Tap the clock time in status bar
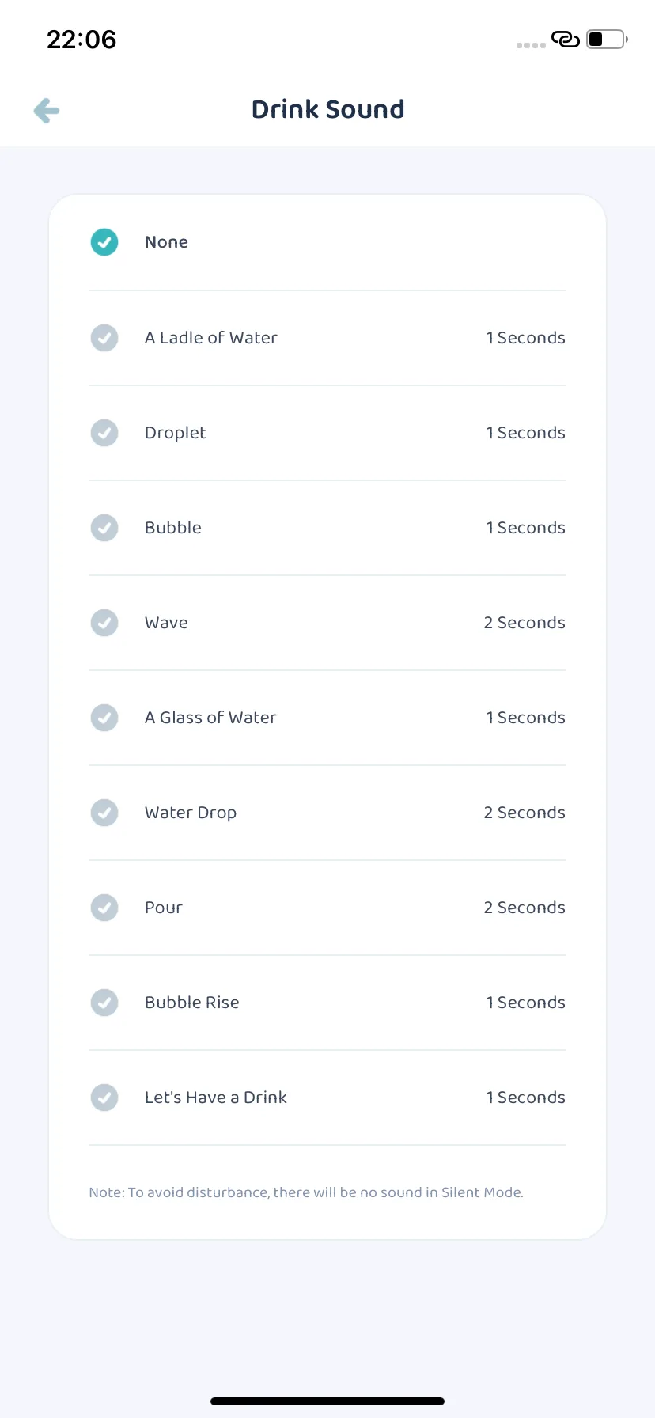This screenshot has height=1418, width=655. click(81, 40)
